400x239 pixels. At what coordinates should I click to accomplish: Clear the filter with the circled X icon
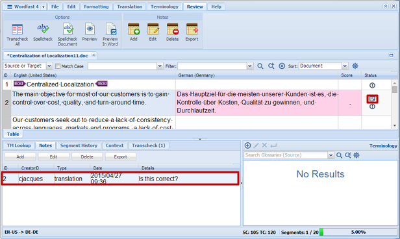[x=282, y=66]
